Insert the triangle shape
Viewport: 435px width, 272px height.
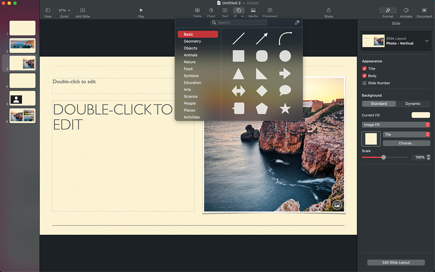pos(239,73)
